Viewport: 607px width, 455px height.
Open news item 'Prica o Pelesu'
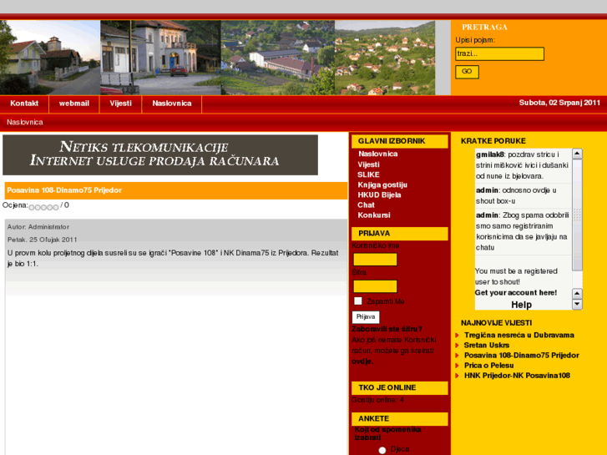(489, 365)
